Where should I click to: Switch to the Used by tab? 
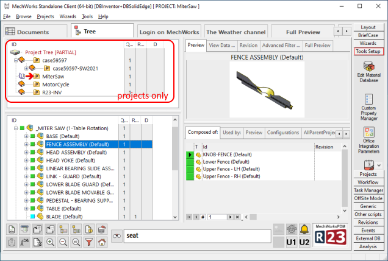(x=232, y=133)
